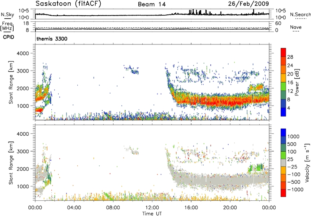Viewport: 311px width, 216px height.
Task: Click the 'Slant Range [km]' label of Power panel
Action: coord(11,82)
